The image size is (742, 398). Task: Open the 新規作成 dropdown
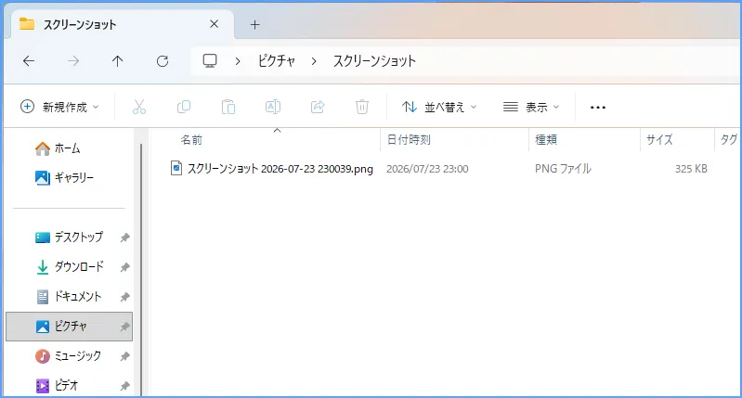point(59,107)
